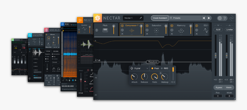Screen dimensions: 247x110
Task: Toggle Saturation power button
Action: click(x=147, y=26)
